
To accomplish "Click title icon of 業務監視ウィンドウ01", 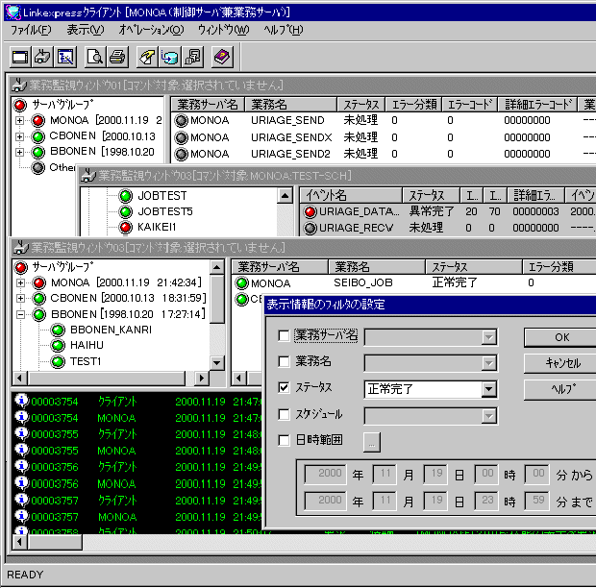I will pos(18,86).
